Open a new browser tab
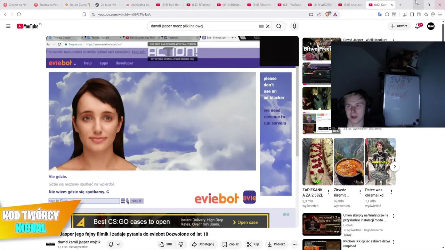This screenshot has width=445, height=250. point(400,5)
